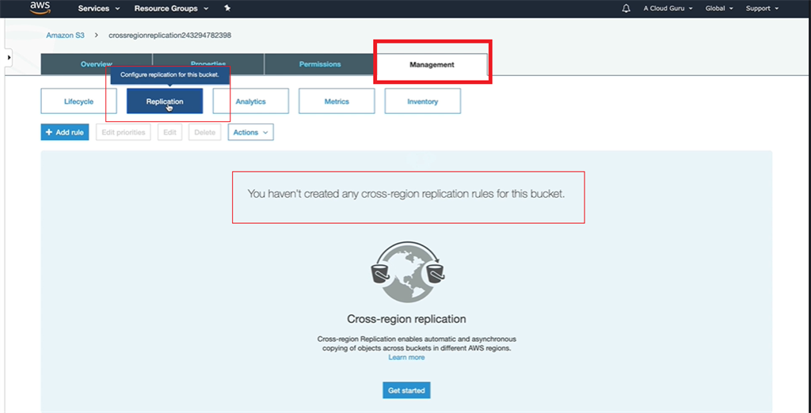
Task: Click the Add rule button
Action: point(65,132)
